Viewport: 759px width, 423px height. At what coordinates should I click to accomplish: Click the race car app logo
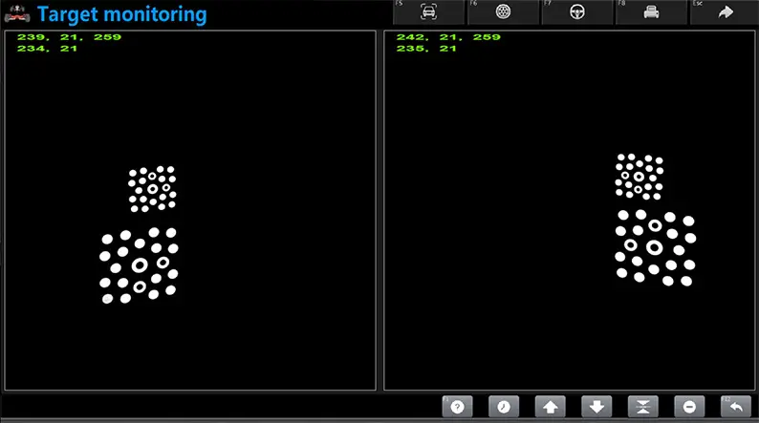(17, 14)
